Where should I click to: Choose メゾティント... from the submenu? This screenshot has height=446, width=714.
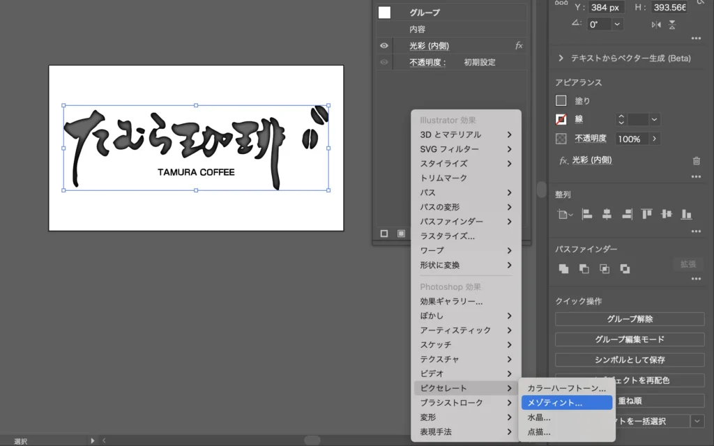click(x=566, y=403)
